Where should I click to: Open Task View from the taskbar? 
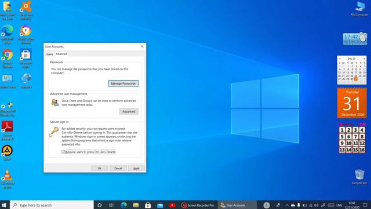[111, 205]
